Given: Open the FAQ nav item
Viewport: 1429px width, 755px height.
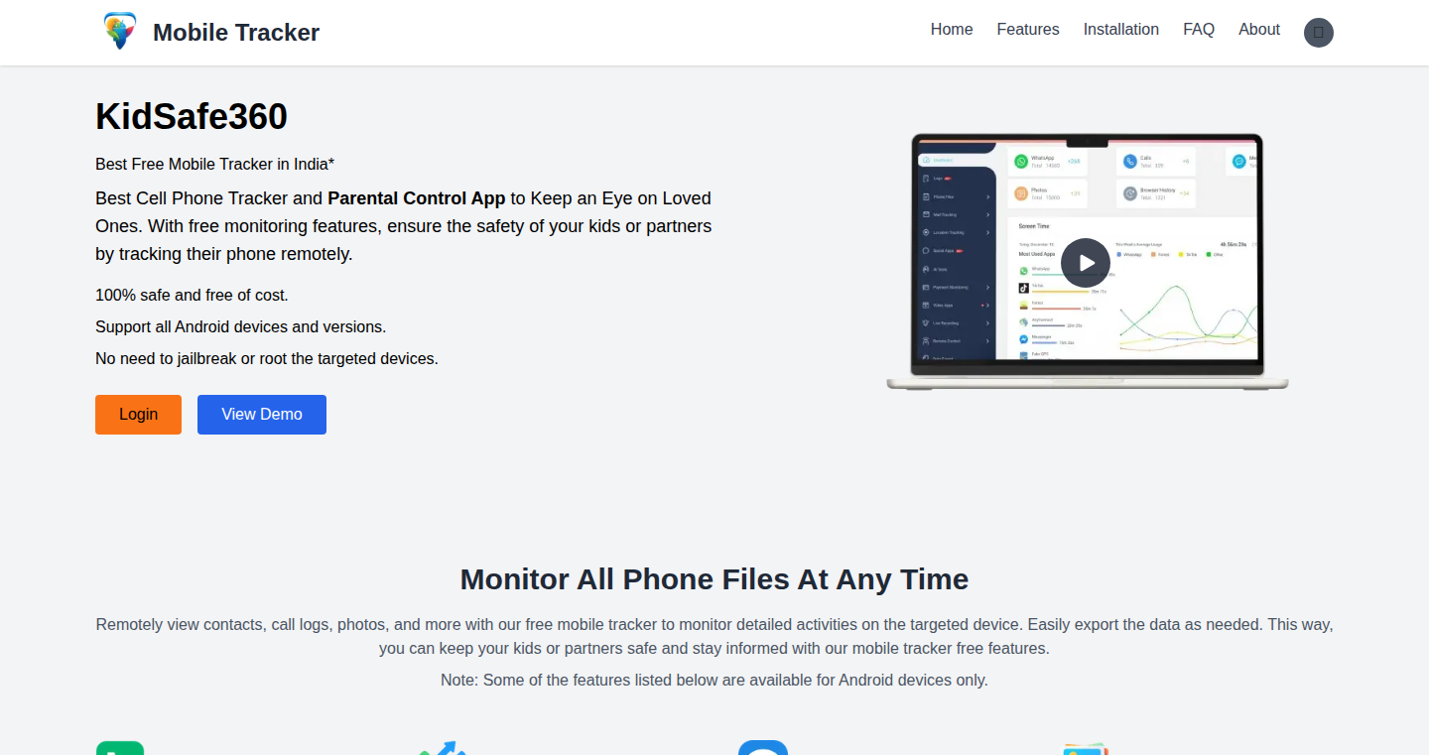Looking at the screenshot, I should pos(1199,30).
